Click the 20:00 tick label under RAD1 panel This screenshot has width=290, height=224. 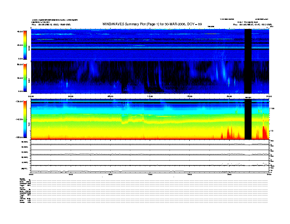229,96
